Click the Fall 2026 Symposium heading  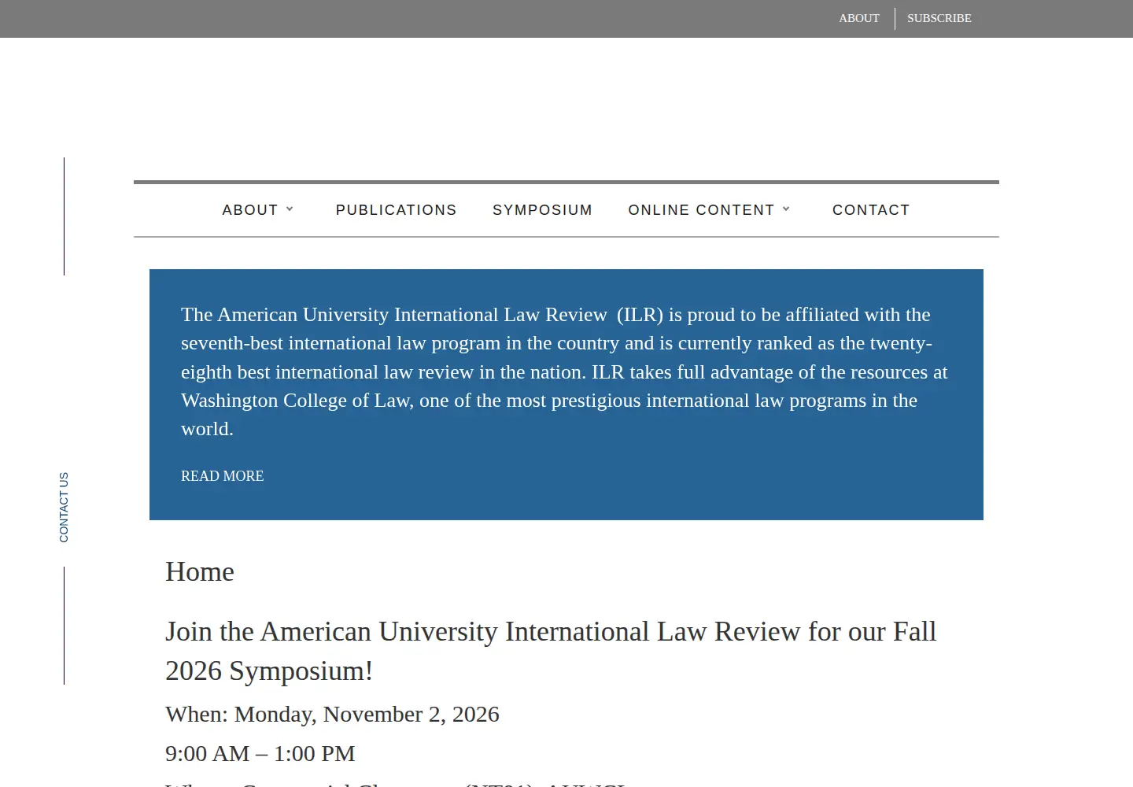point(551,651)
